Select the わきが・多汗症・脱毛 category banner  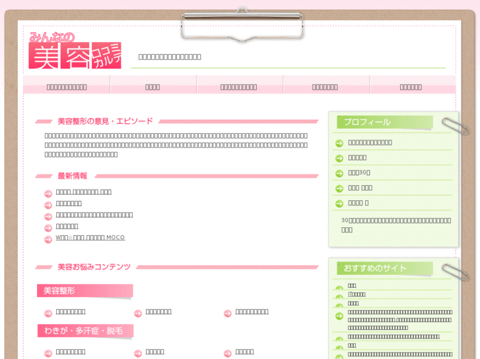85,331
